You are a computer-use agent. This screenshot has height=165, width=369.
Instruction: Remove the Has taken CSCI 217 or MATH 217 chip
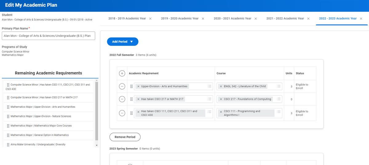138,99
